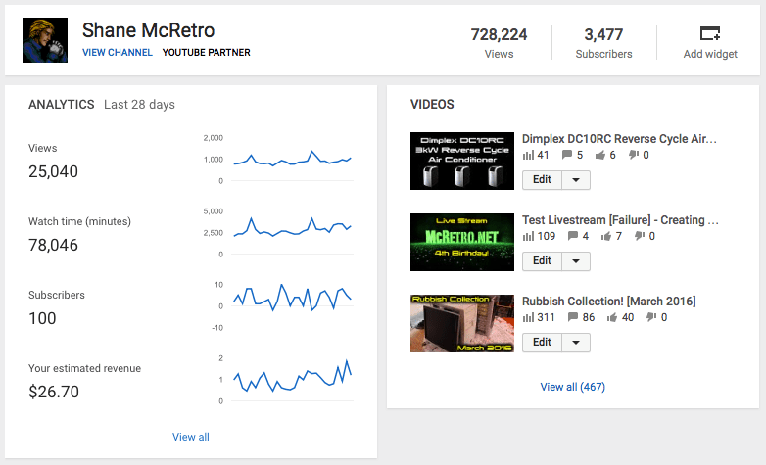Edit the Rubbish Collection! video

(543, 343)
